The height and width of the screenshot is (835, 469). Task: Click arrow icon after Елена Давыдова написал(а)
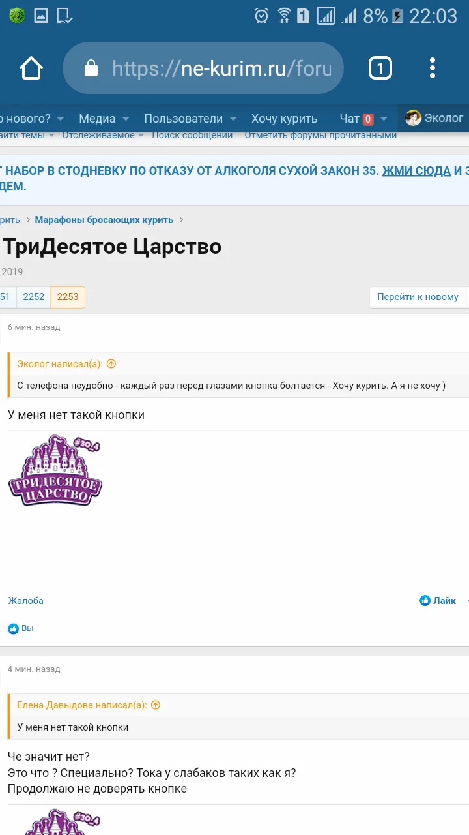click(x=155, y=705)
